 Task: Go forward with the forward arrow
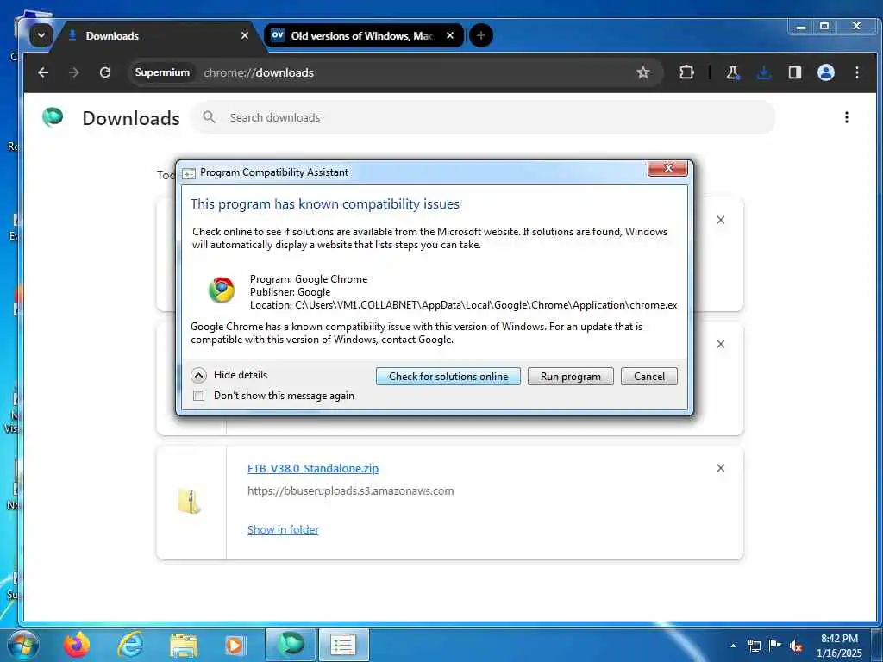coord(74,72)
